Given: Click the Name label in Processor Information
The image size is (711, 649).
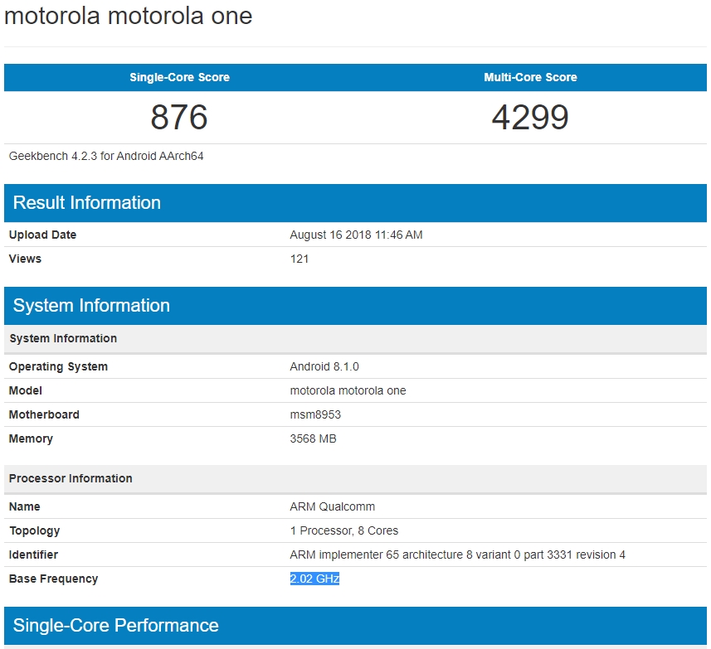Looking at the screenshot, I should (25, 506).
